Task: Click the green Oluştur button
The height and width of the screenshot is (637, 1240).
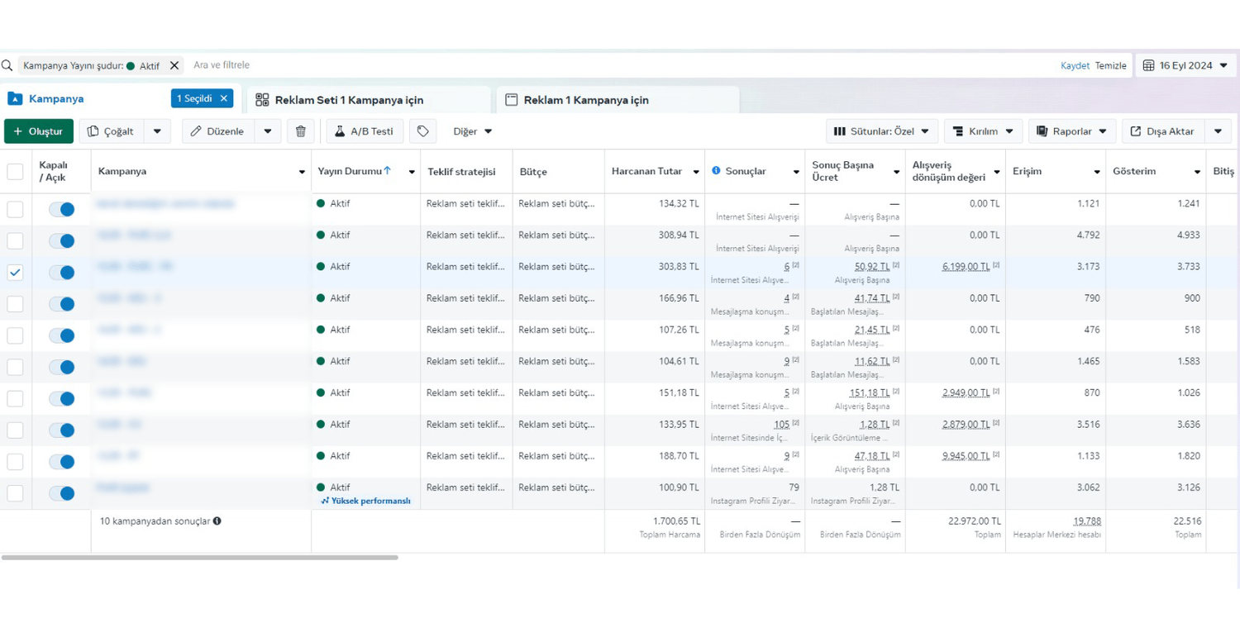Action: (38, 131)
